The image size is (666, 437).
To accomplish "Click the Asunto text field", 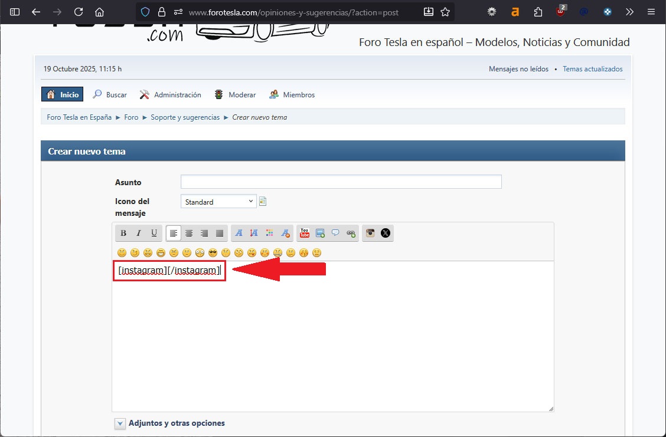I will (x=341, y=182).
